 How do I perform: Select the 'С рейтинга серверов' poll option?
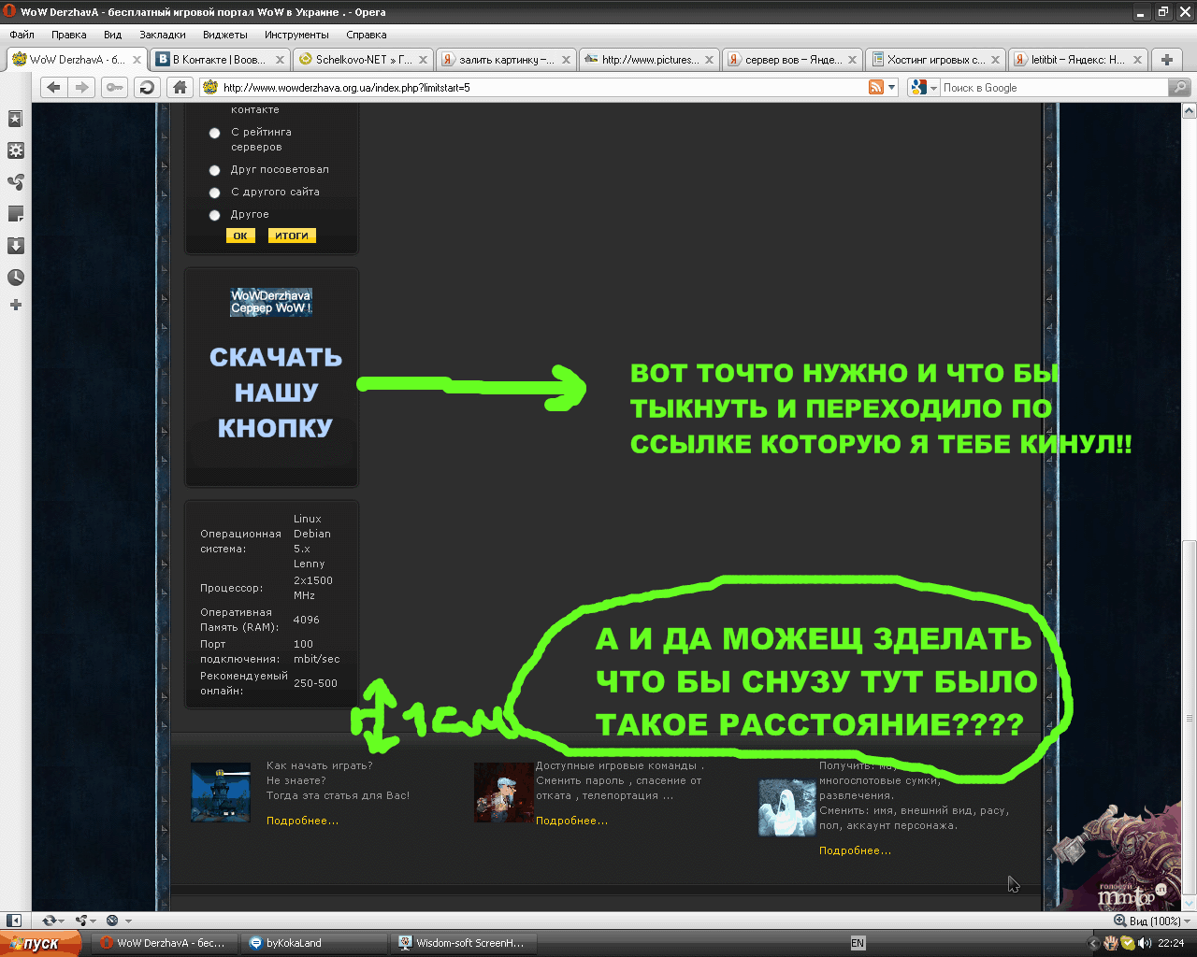point(214,133)
